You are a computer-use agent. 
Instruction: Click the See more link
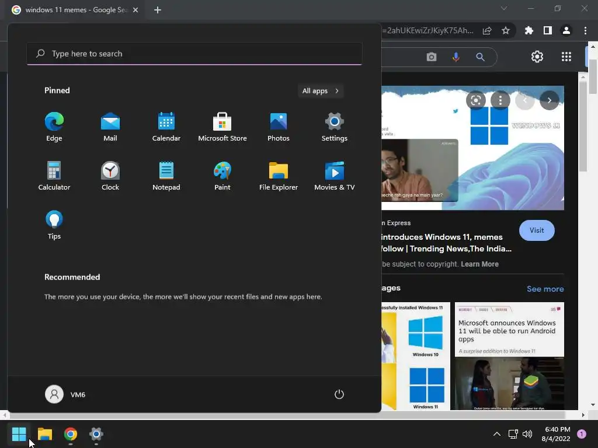click(x=545, y=289)
